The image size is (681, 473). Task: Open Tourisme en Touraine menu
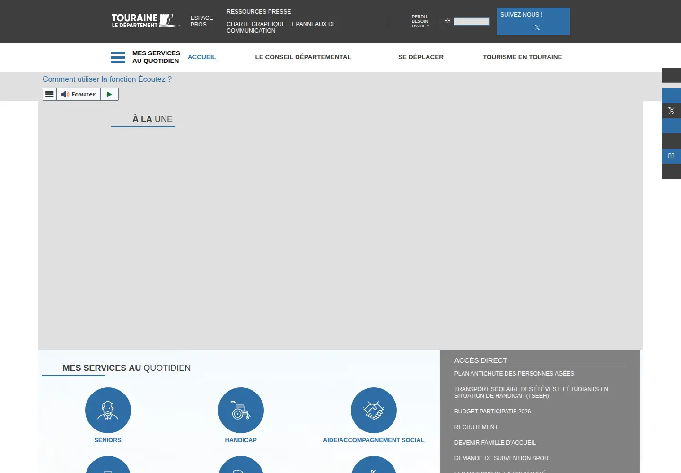pos(523,57)
